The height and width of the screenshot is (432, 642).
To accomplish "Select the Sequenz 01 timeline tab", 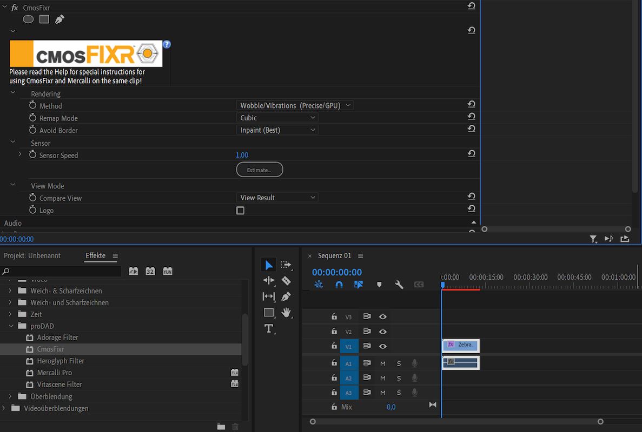I will (x=334, y=255).
